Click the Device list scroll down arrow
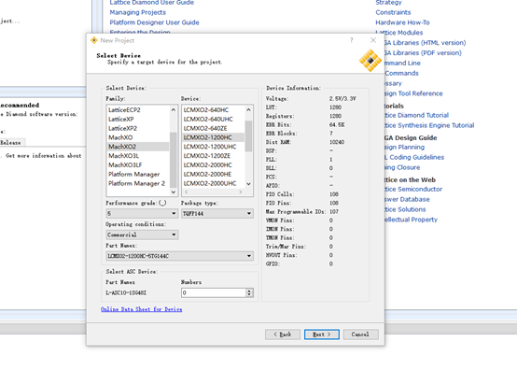 point(248,184)
